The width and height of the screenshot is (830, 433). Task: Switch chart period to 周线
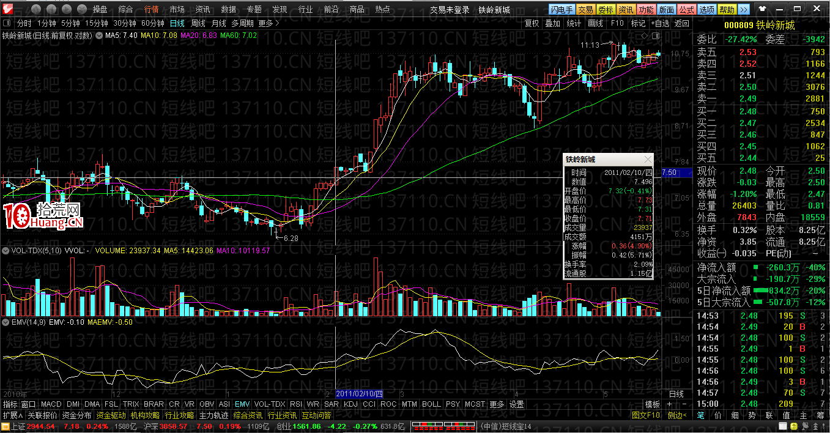point(198,23)
